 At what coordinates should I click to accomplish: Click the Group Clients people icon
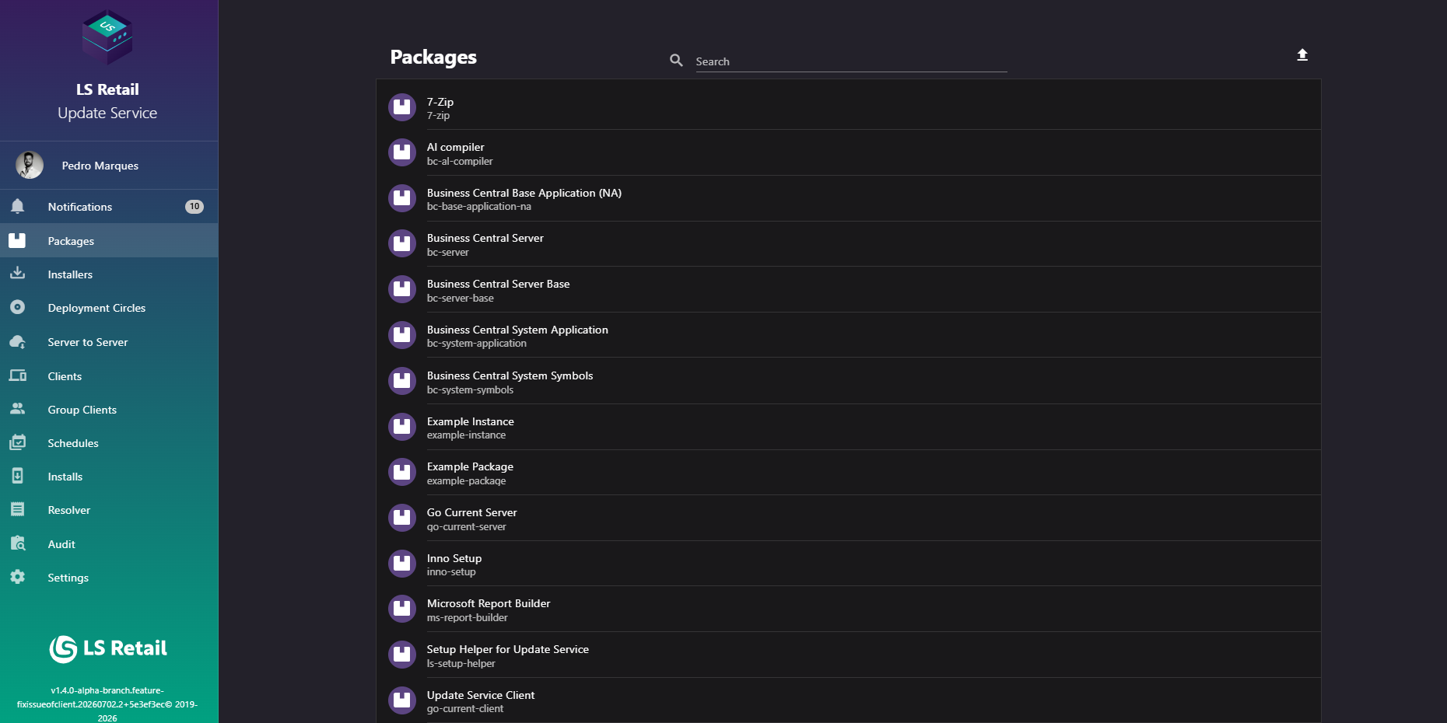tap(17, 409)
